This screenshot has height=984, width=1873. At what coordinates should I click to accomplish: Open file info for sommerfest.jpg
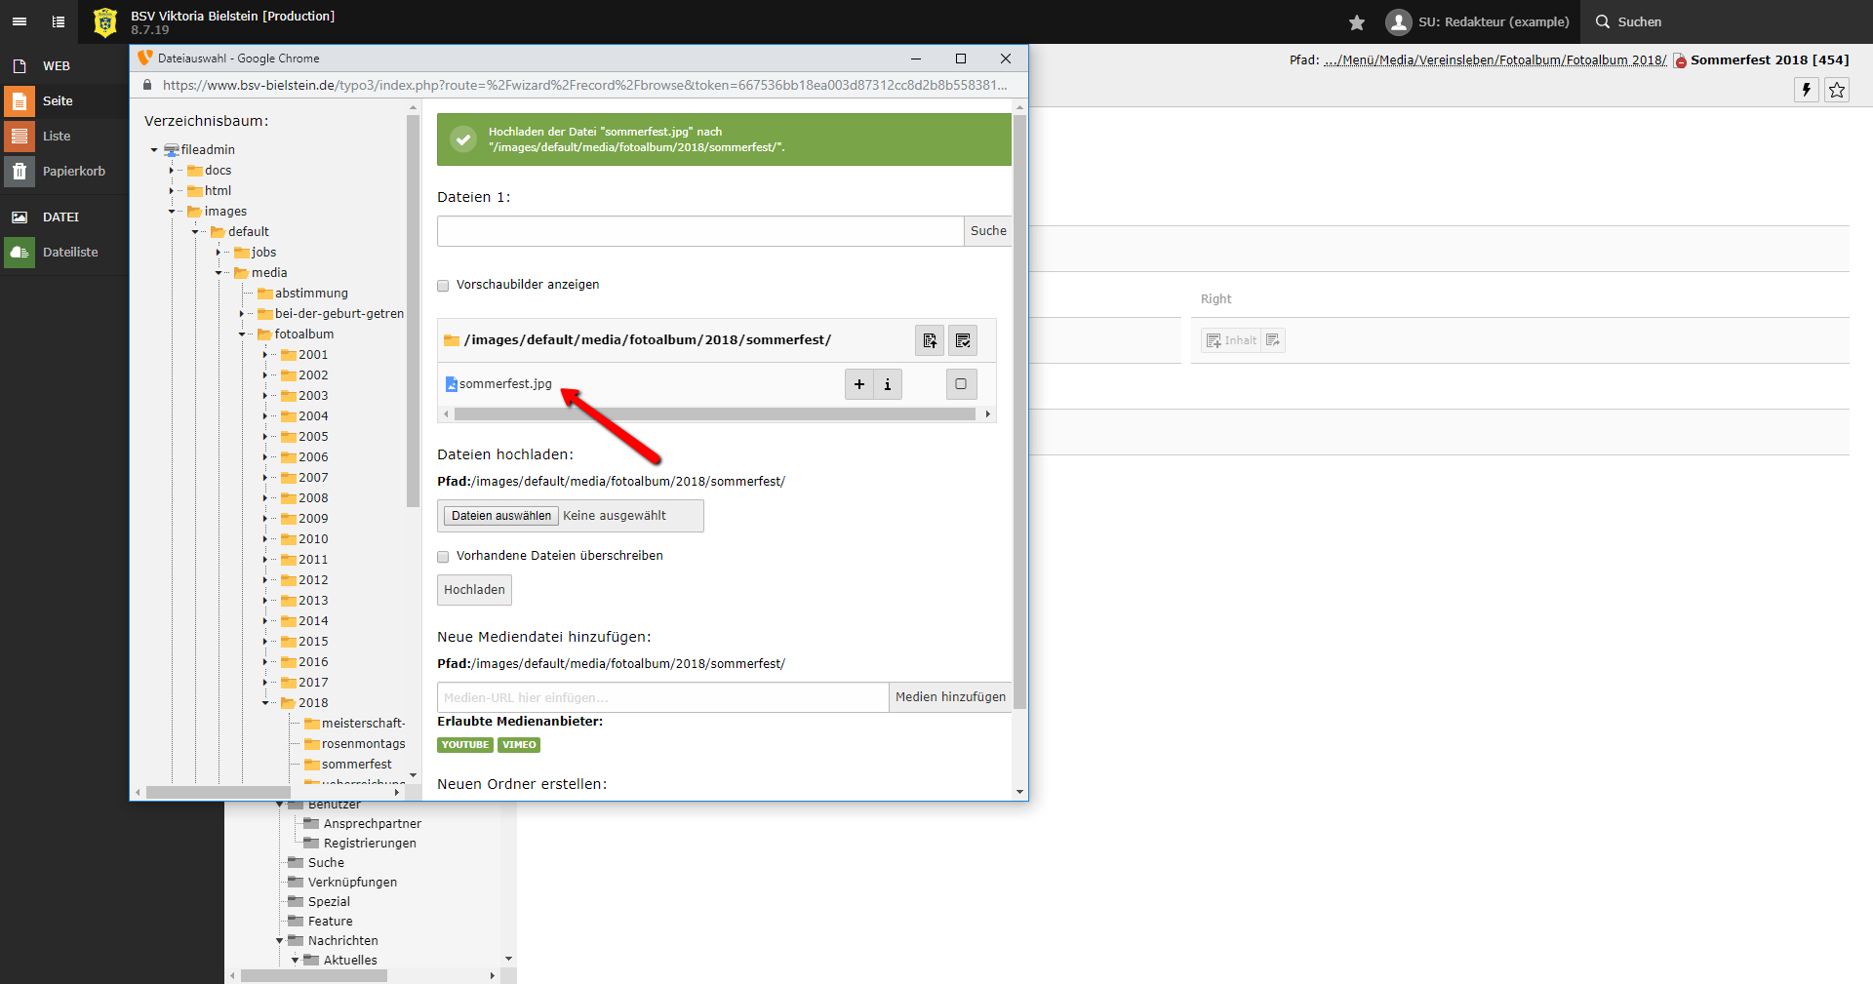(888, 384)
